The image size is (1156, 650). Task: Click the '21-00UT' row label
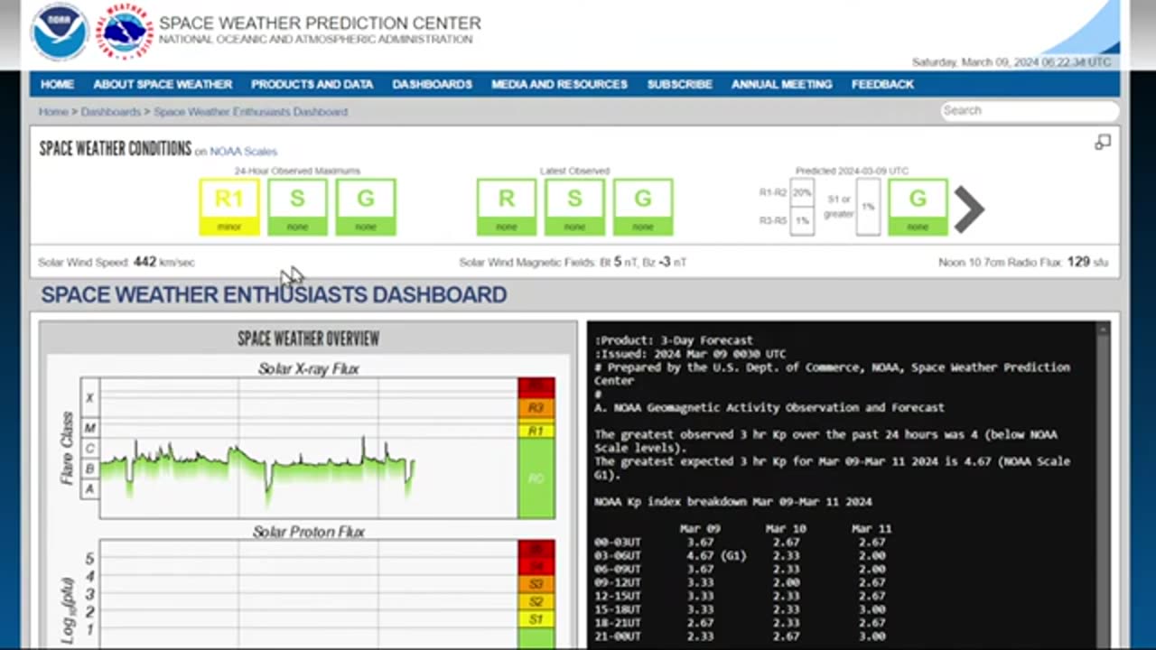pos(618,636)
